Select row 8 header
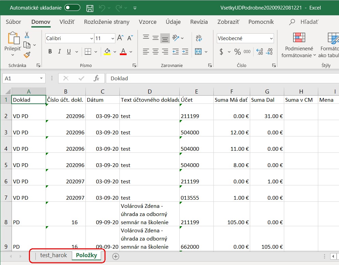 [x=6, y=214]
